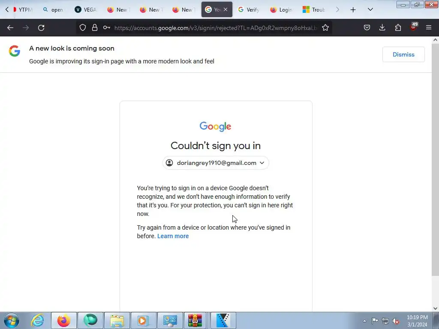
Task: Switch to the first New Tab tab
Action: (x=118, y=9)
